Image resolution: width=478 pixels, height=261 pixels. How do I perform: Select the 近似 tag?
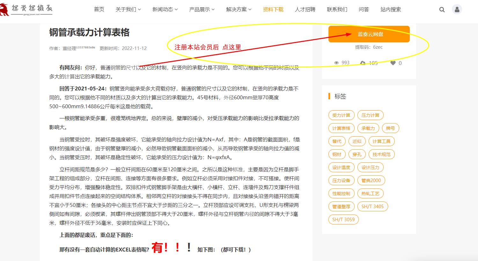pos(357,141)
